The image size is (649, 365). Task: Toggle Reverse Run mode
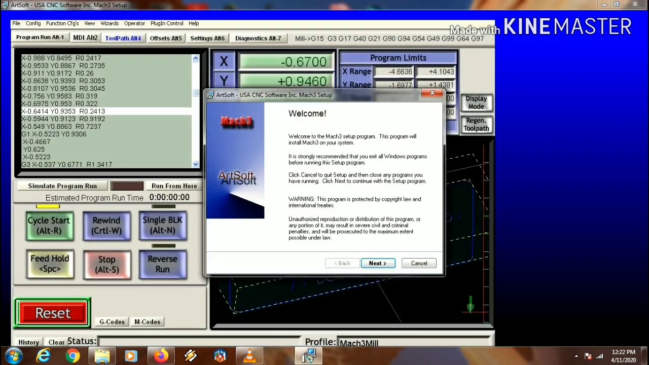click(162, 264)
